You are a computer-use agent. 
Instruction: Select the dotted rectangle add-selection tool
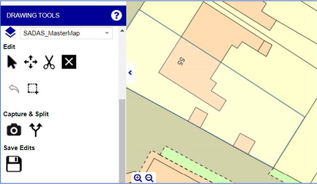[33, 88]
